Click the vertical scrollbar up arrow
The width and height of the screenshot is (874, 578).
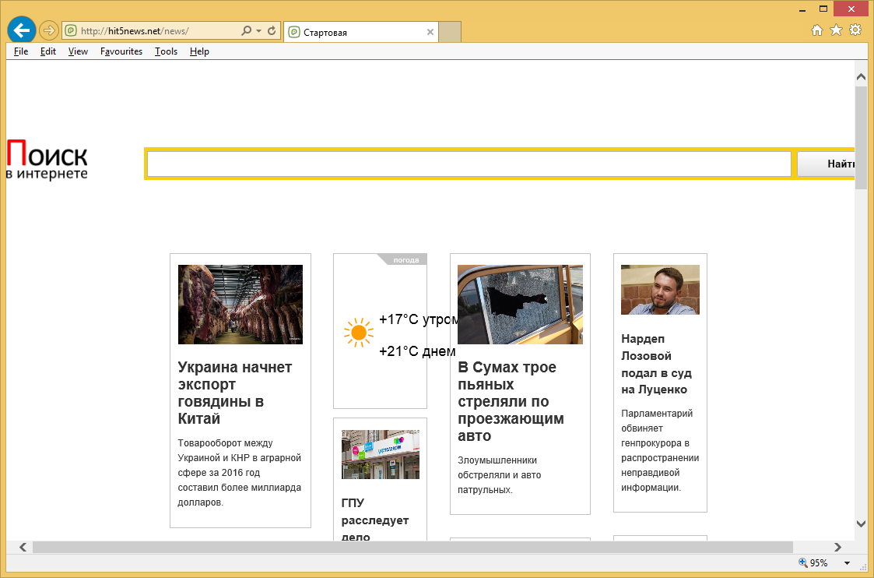[x=861, y=77]
